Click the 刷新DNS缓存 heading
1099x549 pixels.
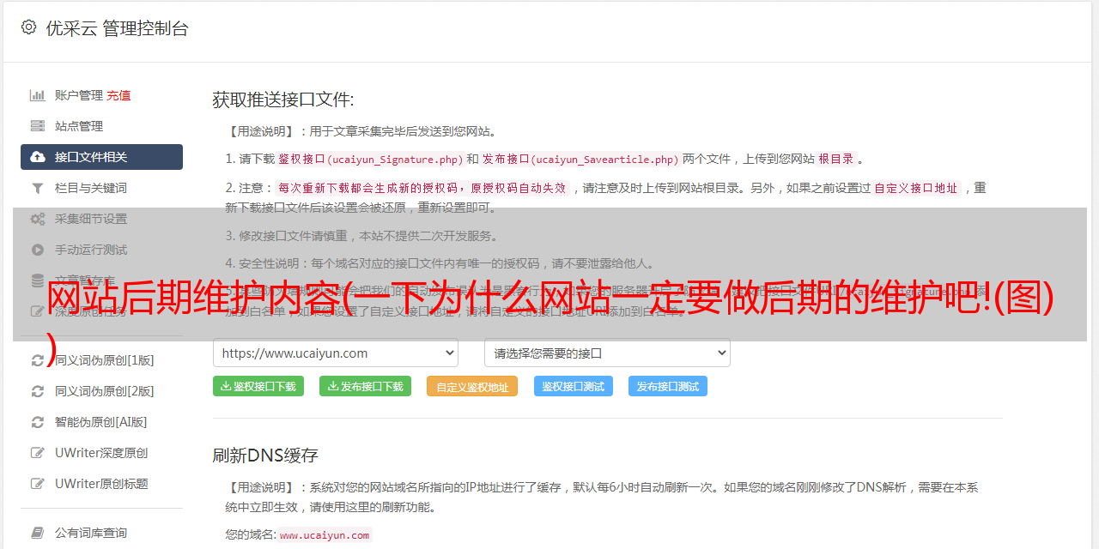pos(265,455)
